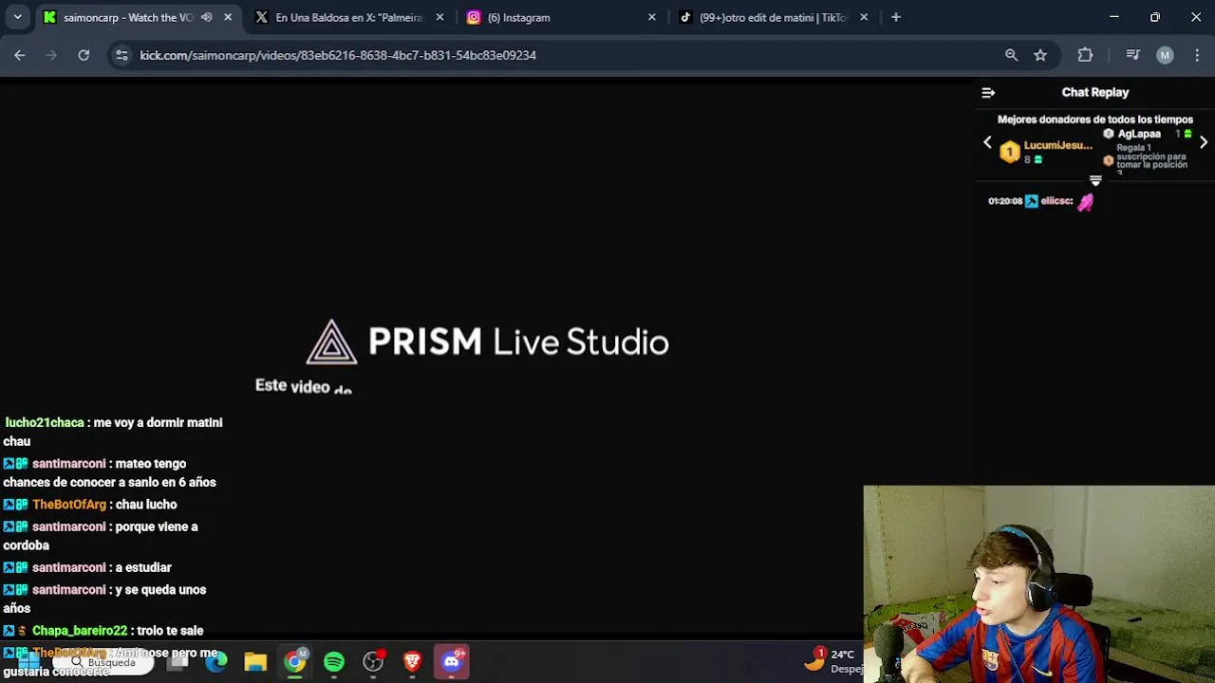
Task: Click ellicsc username in chat replay
Action: point(1056,201)
